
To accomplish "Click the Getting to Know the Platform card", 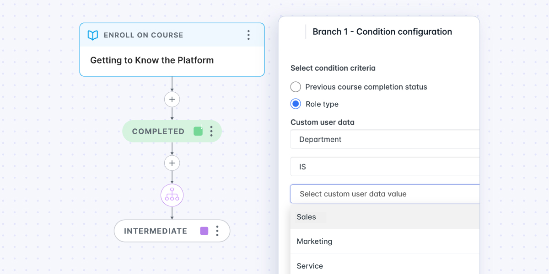I will (172, 60).
